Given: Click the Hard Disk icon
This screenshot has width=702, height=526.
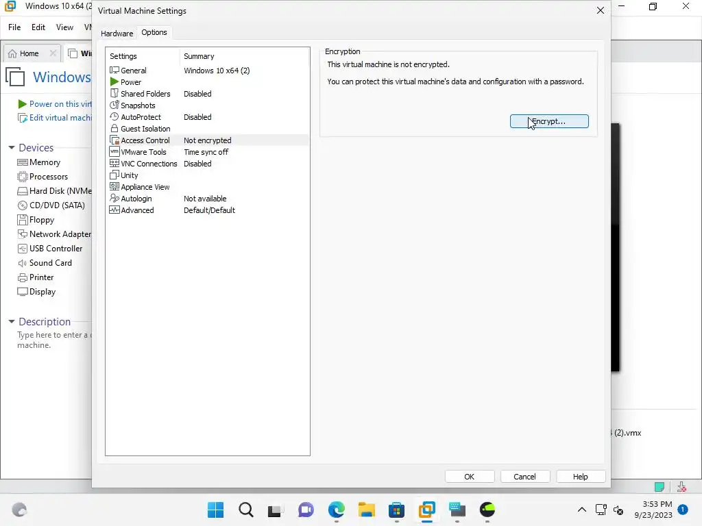Looking at the screenshot, I should pyautogui.click(x=23, y=191).
